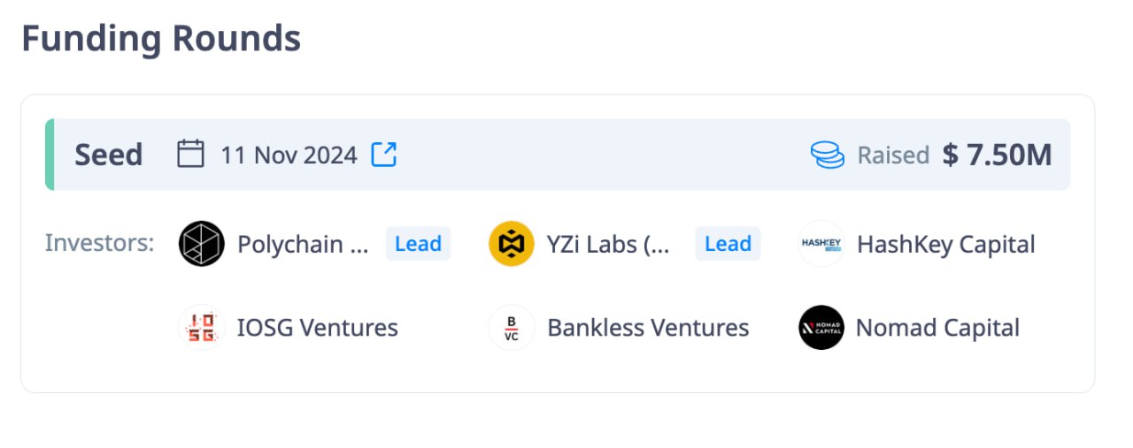
Task: Click the Polychain Capital logo
Action: [202, 244]
